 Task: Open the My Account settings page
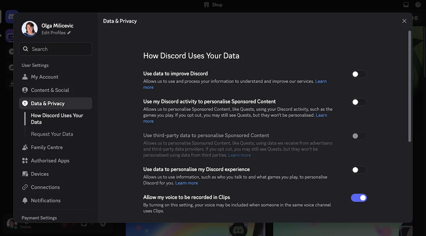[x=56, y=77]
